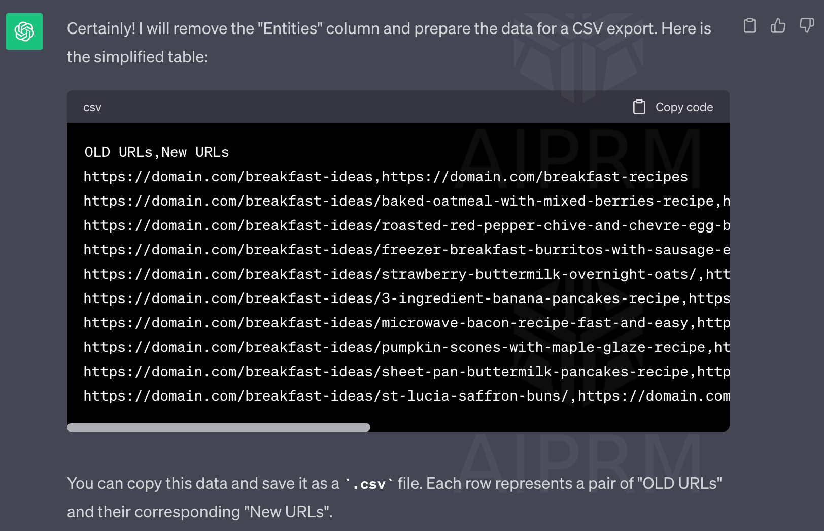Image resolution: width=824 pixels, height=531 pixels.
Task: Click the OLD URLs,New URLs header line
Action: 157,152
